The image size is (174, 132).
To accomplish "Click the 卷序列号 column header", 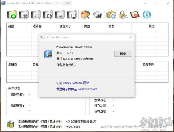I will tap(148, 64).
